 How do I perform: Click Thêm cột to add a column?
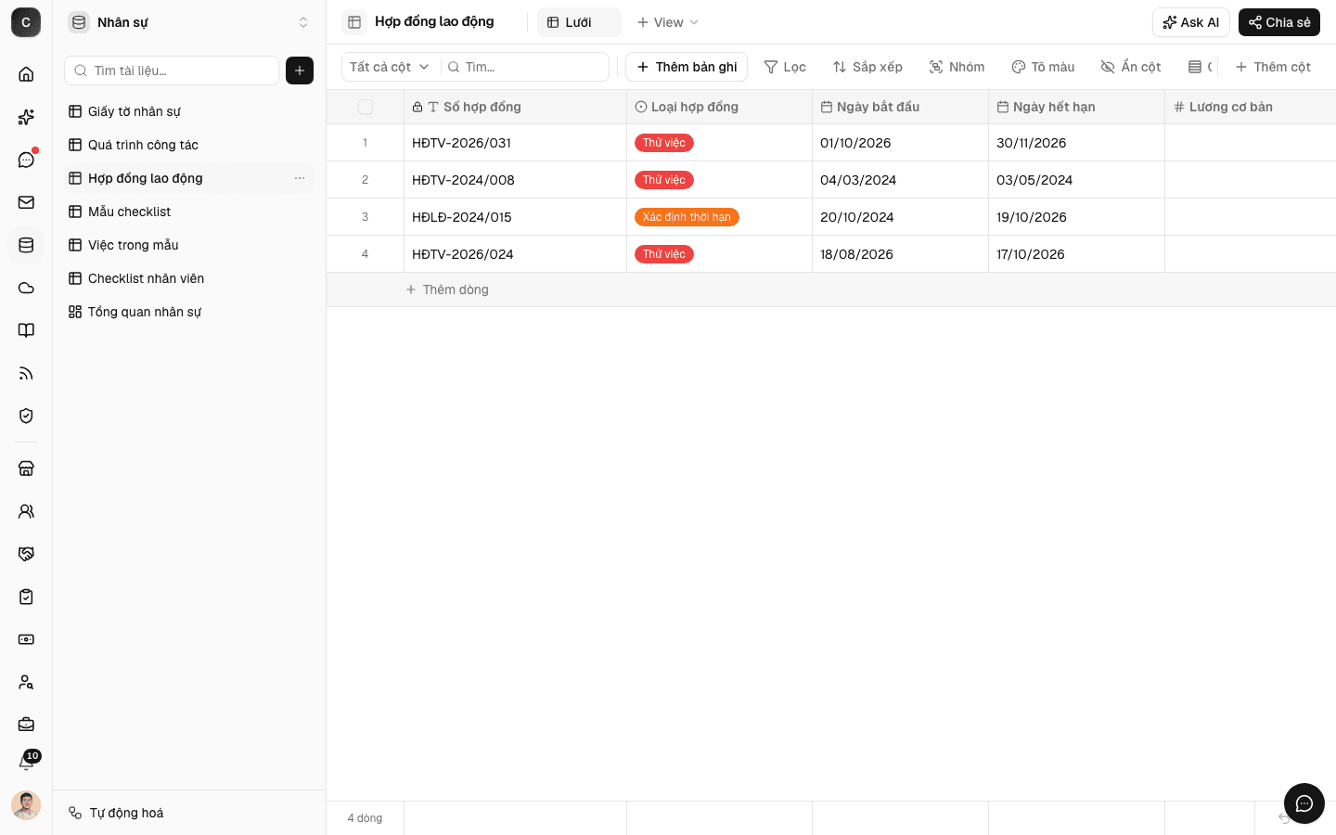coord(1273,67)
